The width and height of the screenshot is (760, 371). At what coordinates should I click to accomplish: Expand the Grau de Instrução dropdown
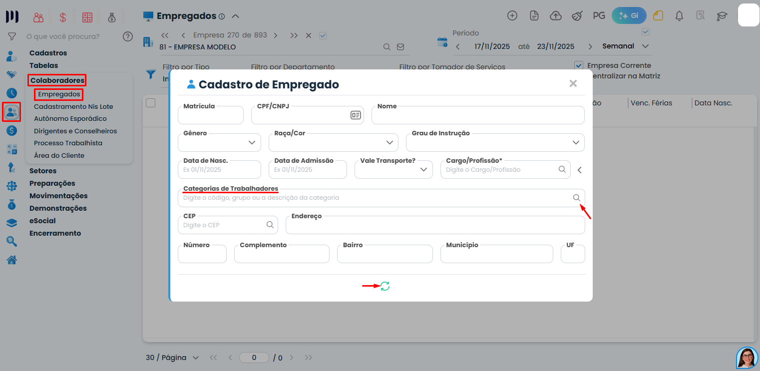pos(495,143)
